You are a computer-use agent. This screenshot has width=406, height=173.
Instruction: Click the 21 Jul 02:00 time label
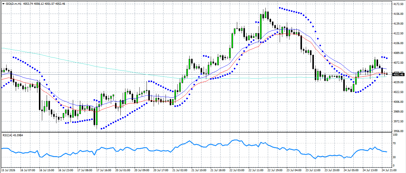click(x=180, y=171)
